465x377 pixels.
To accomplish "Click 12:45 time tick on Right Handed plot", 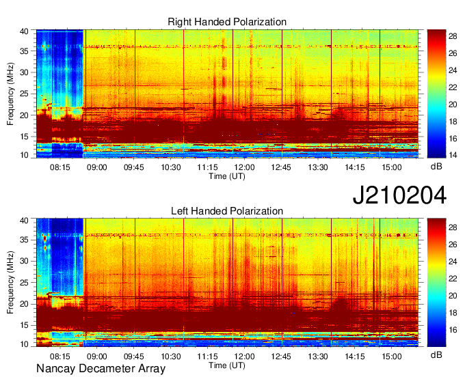I will pos(281,167).
